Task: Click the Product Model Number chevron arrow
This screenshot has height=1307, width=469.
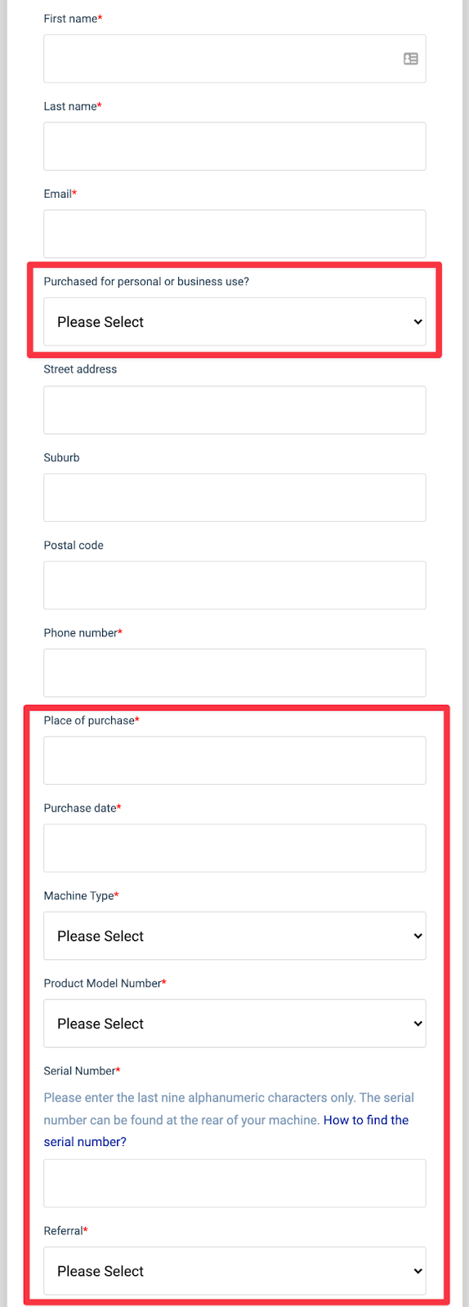Action: click(418, 1024)
